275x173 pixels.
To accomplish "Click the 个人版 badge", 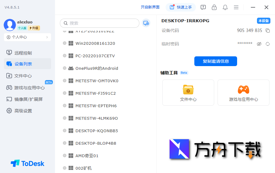I will [22, 28].
